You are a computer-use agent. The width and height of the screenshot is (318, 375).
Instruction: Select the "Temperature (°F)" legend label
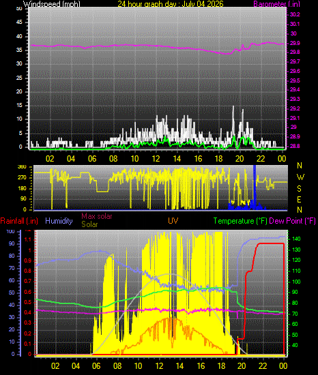pyautogui.click(x=240, y=221)
